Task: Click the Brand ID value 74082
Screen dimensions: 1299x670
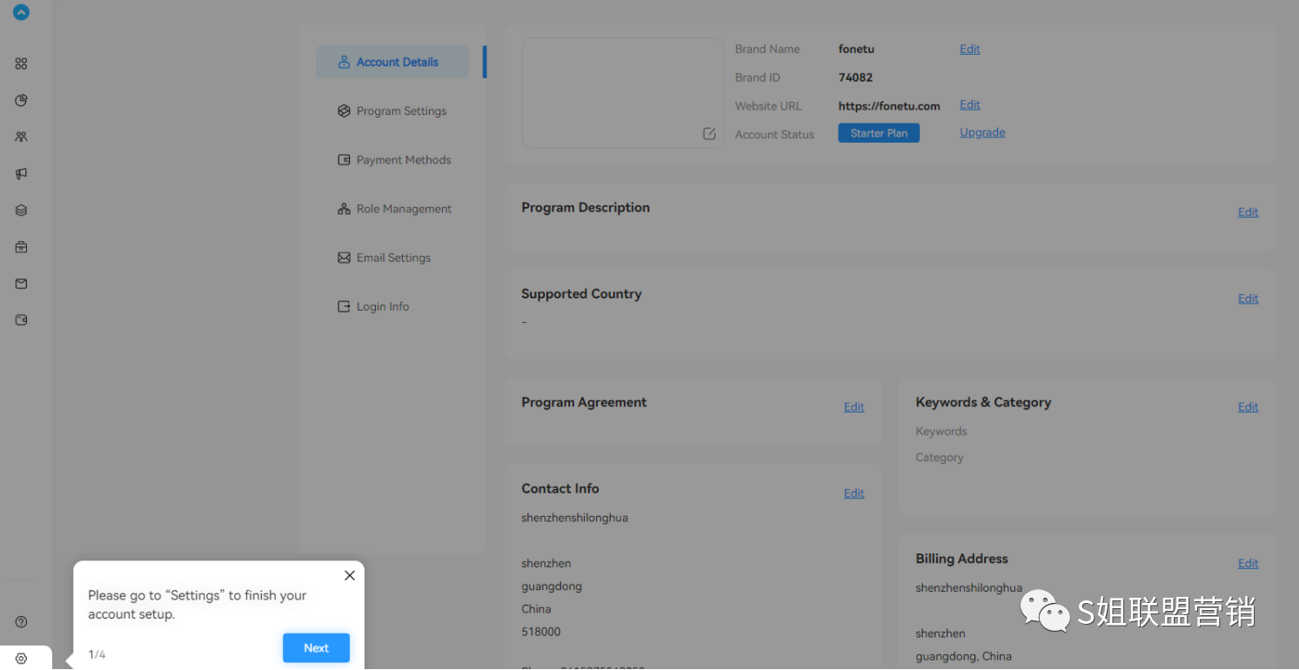Action: [x=855, y=77]
